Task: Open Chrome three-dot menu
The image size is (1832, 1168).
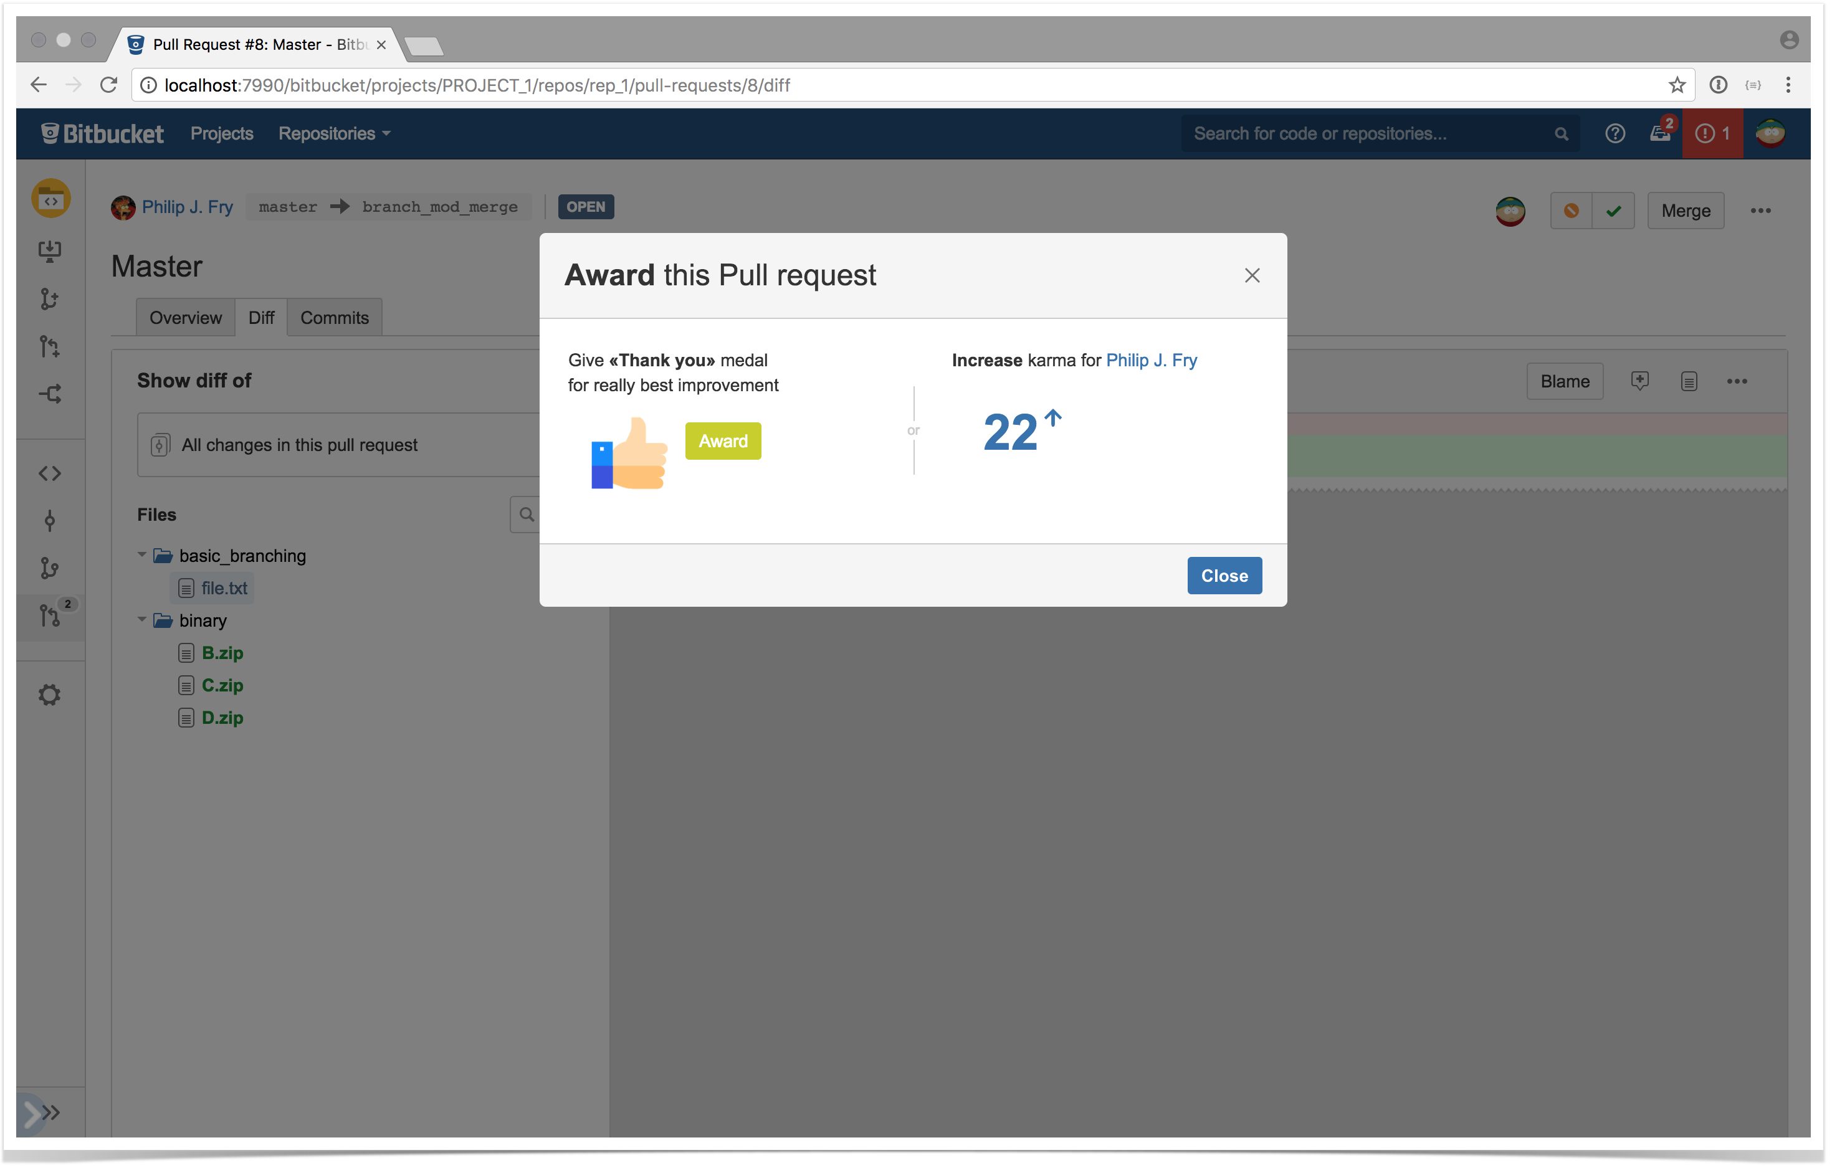Action: pyautogui.click(x=1788, y=84)
